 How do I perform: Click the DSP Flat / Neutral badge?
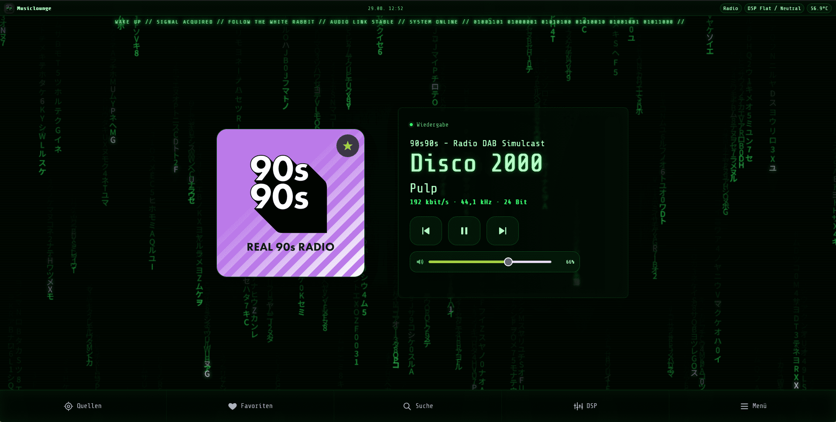tap(774, 8)
